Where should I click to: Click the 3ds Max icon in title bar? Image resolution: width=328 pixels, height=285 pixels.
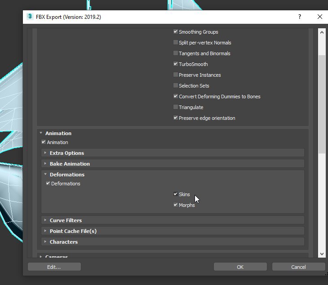tap(30, 17)
